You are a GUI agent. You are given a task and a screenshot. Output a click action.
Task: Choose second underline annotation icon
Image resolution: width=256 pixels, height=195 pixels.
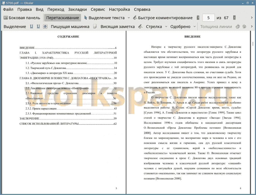38,26
